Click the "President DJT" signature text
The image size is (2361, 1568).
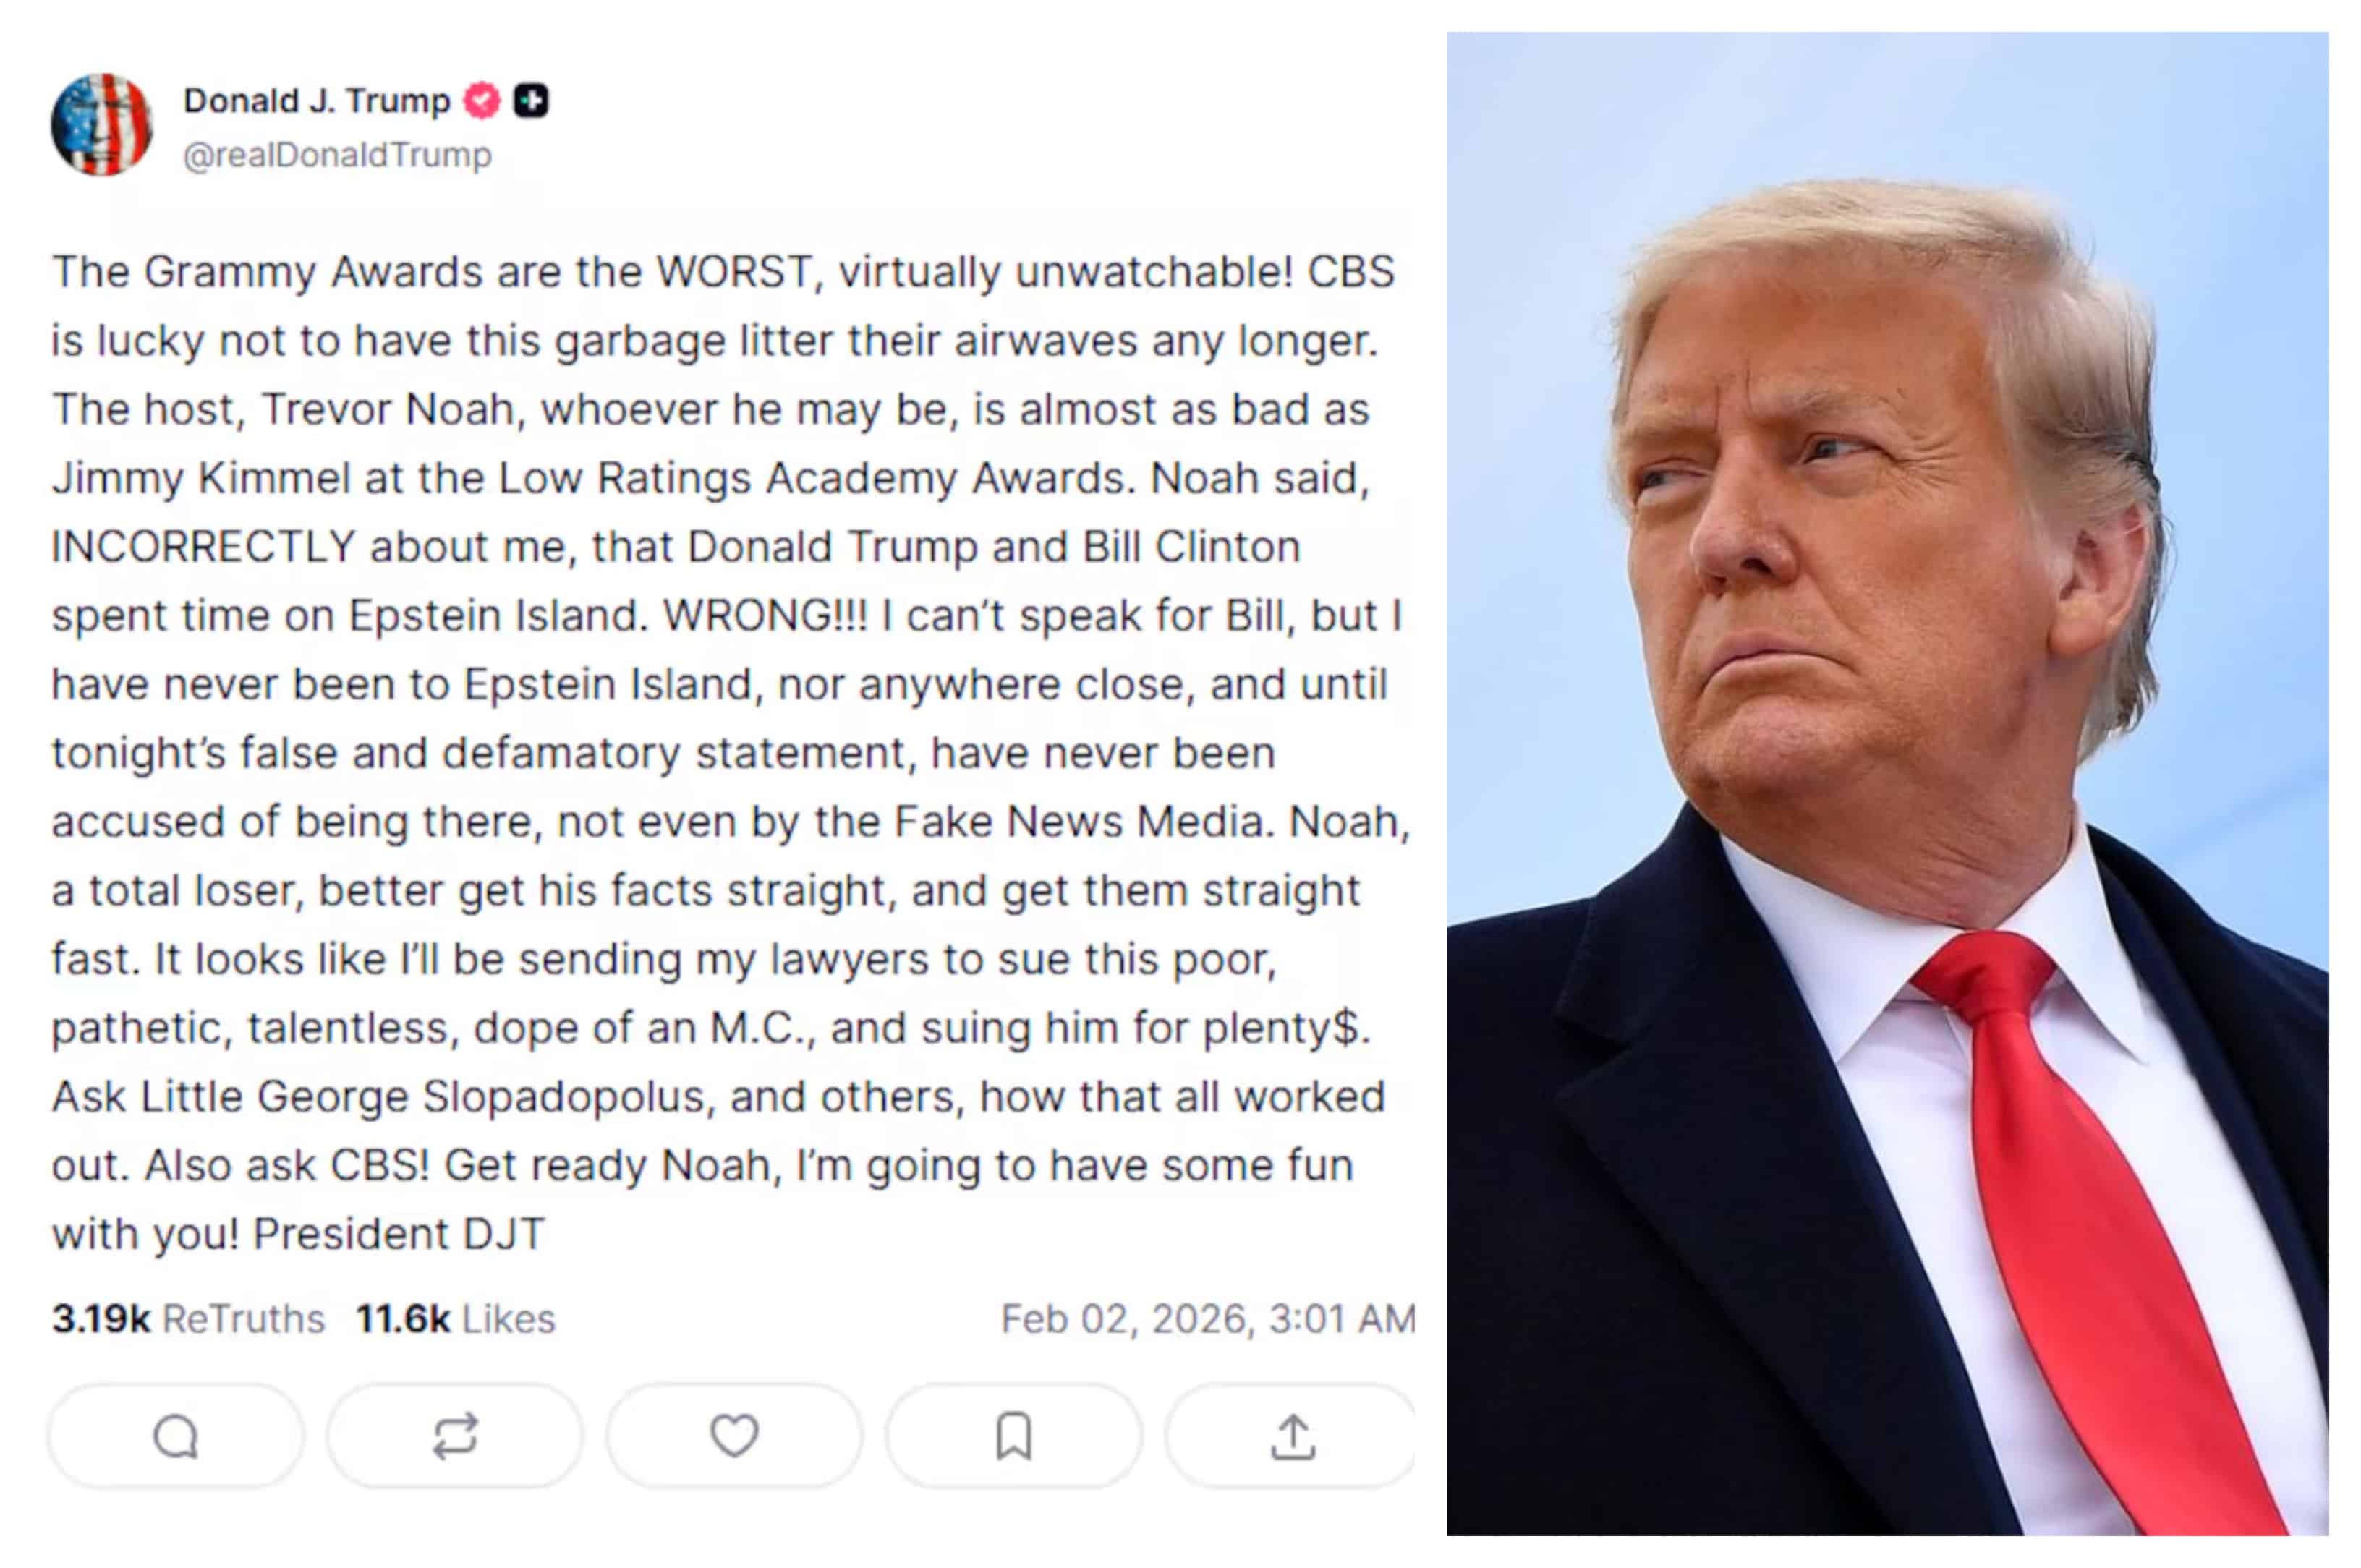398,1234
